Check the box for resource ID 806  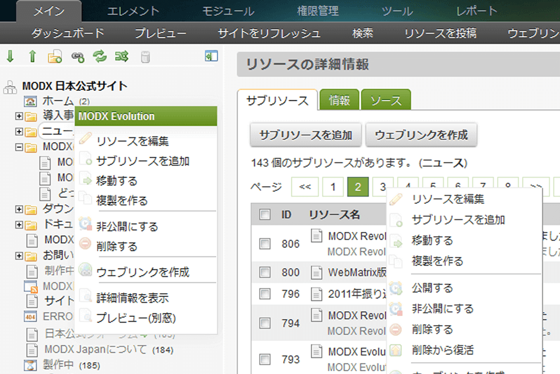click(x=265, y=244)
